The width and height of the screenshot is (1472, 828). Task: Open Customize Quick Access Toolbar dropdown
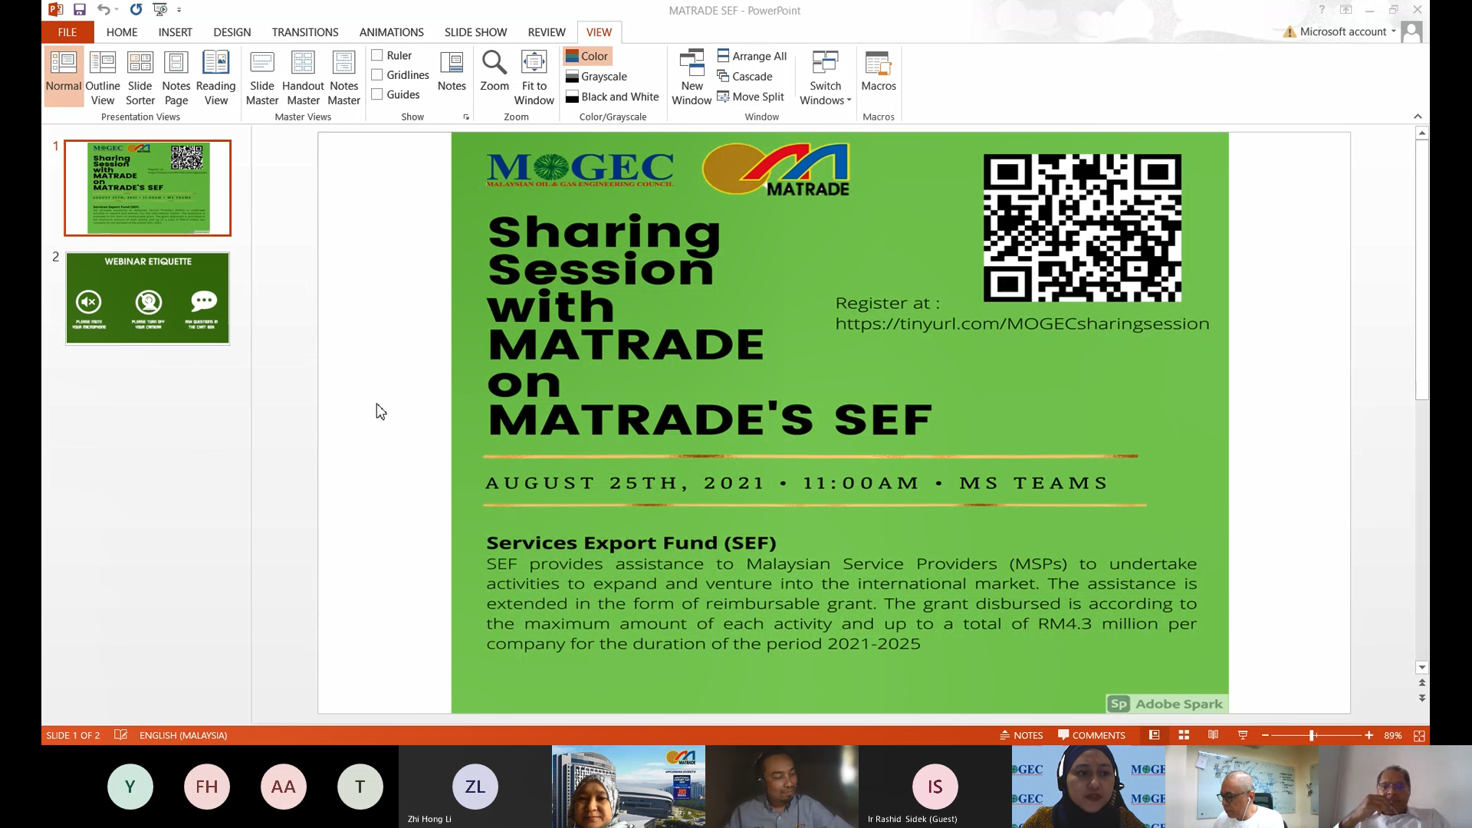pos(179,10)
